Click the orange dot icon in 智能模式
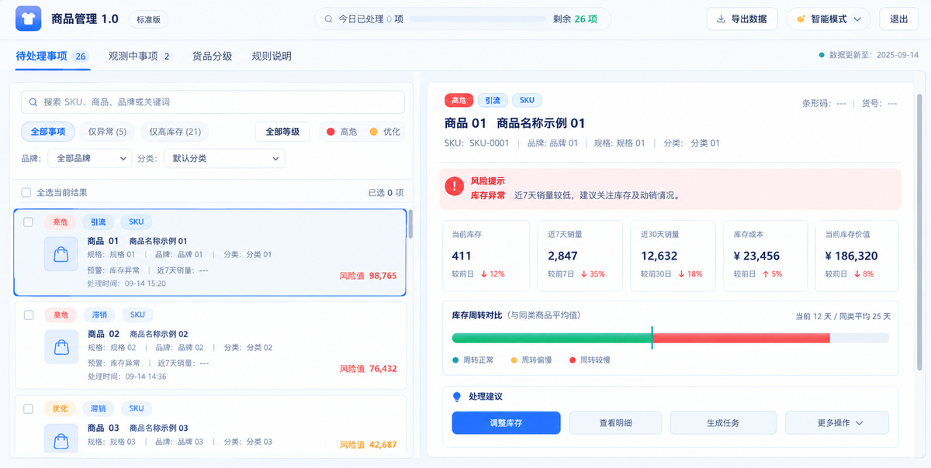The height and width of the screenshot is (468, 931). click(x=801, y=19)
